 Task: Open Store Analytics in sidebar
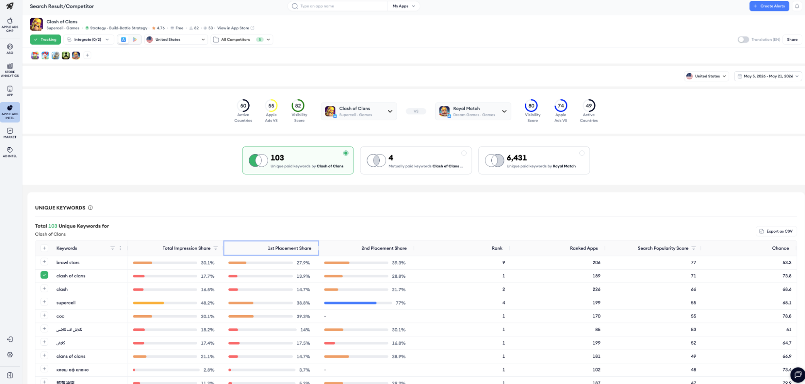[x=10, y=70]
